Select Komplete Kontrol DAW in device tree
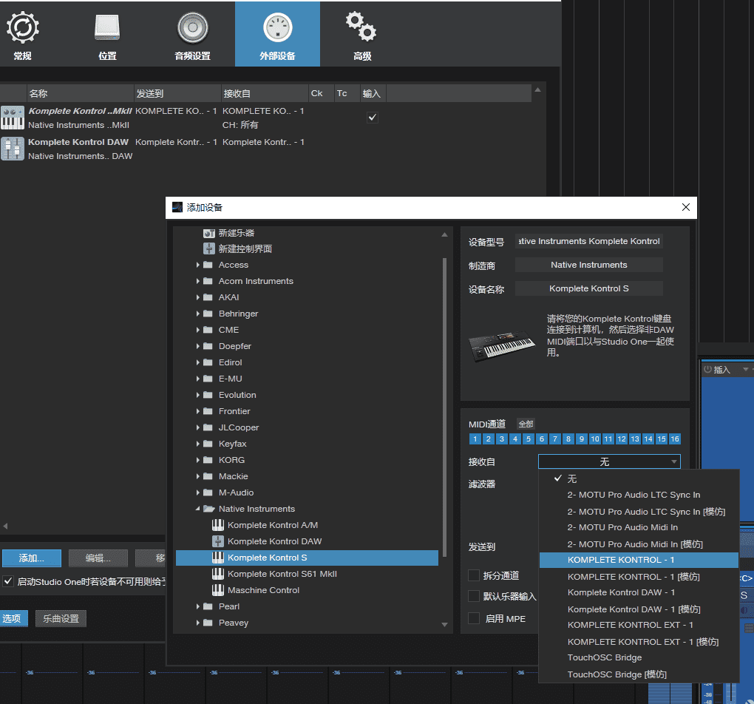This screenshot has width=754, height=704. pyautogui.click(x=274, y=541)
